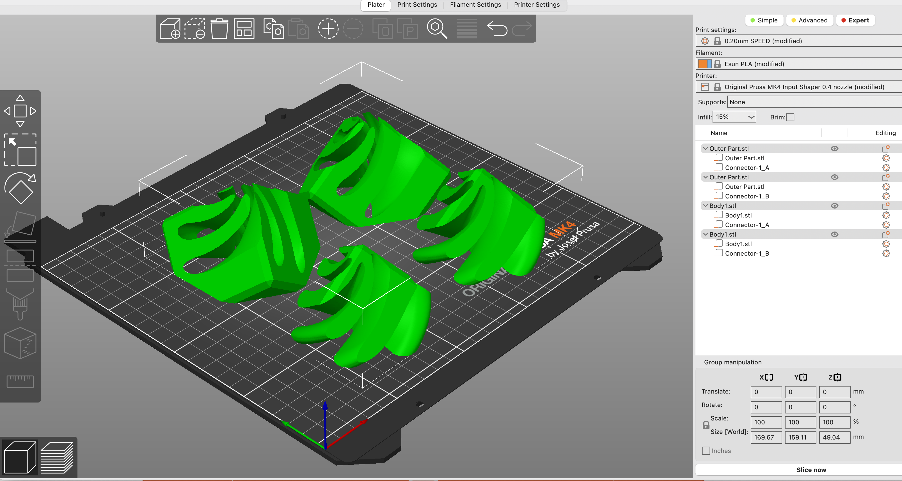Click the Add object toolbar icon

[170, 29]
